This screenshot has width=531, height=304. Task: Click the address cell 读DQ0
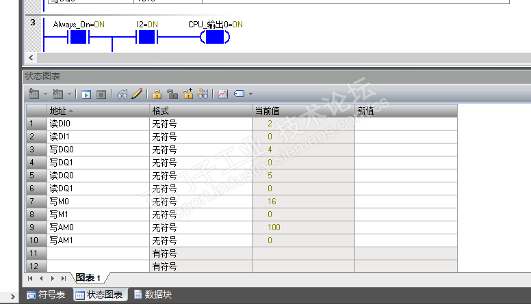[x=98, y=176]
